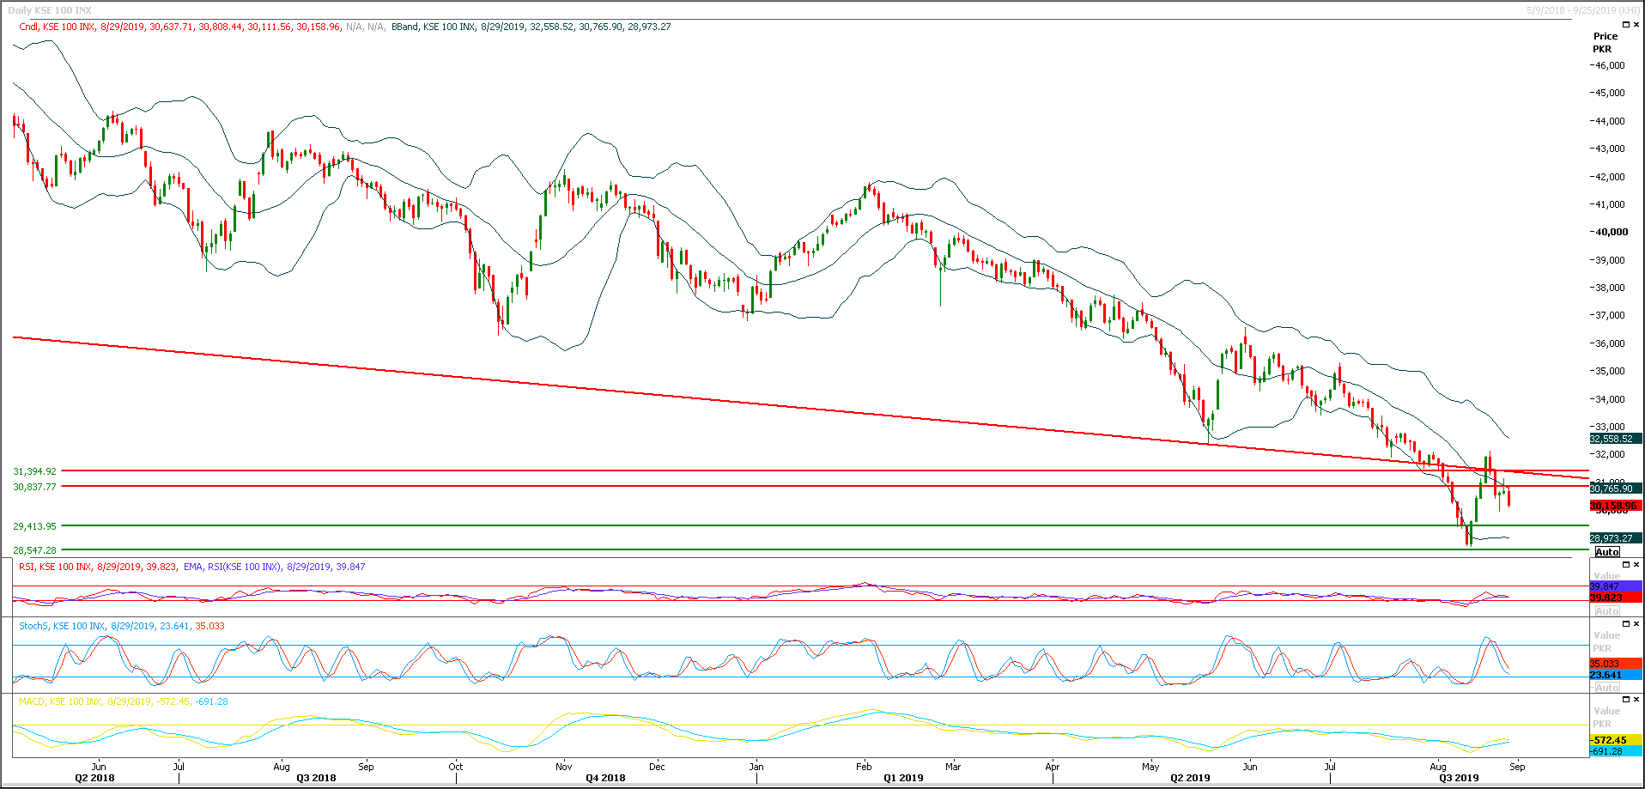Close the MACD indicator pane

click(1636, 698)
